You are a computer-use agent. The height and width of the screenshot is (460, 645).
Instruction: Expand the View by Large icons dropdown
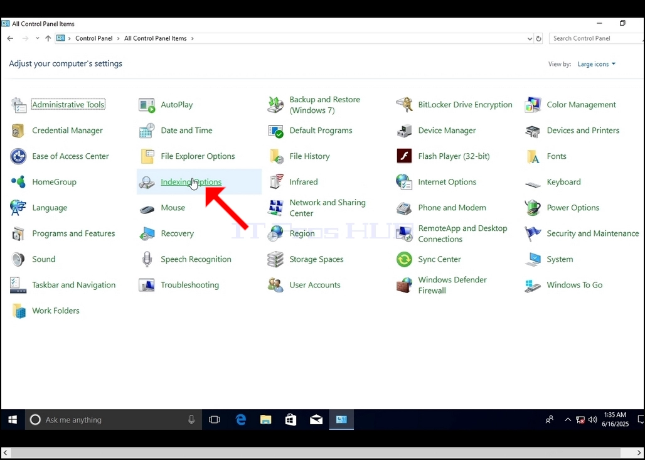point(597,64)
